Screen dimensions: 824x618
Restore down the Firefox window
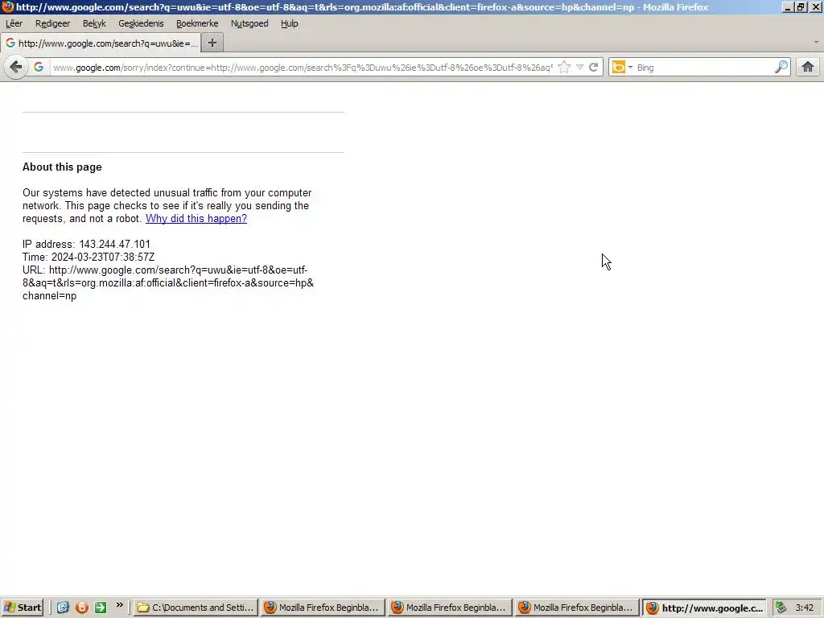tap(801, 6)
